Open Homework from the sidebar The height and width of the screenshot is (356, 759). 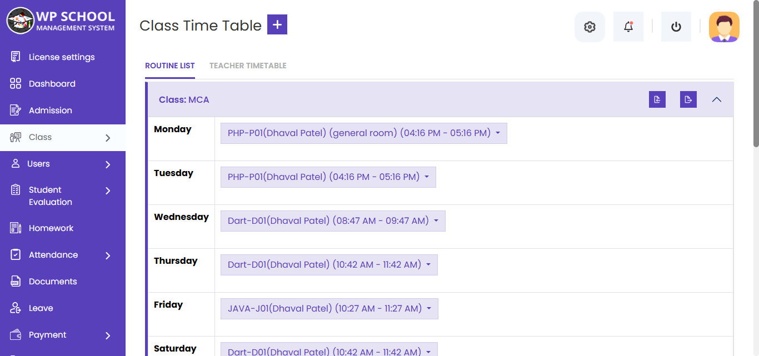51,228
